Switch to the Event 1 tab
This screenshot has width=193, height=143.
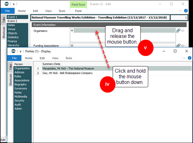(x=12, y=17)
